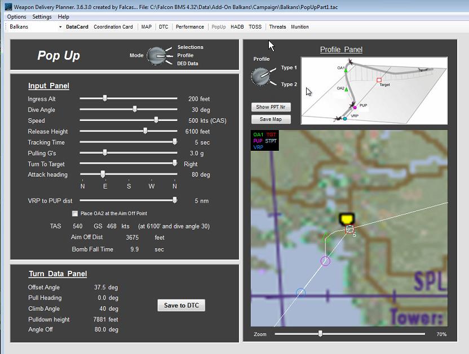Click the Profile type rotary knob
Image resolution: width=469 pixels, height=354 pixels.
coord(260,75)
